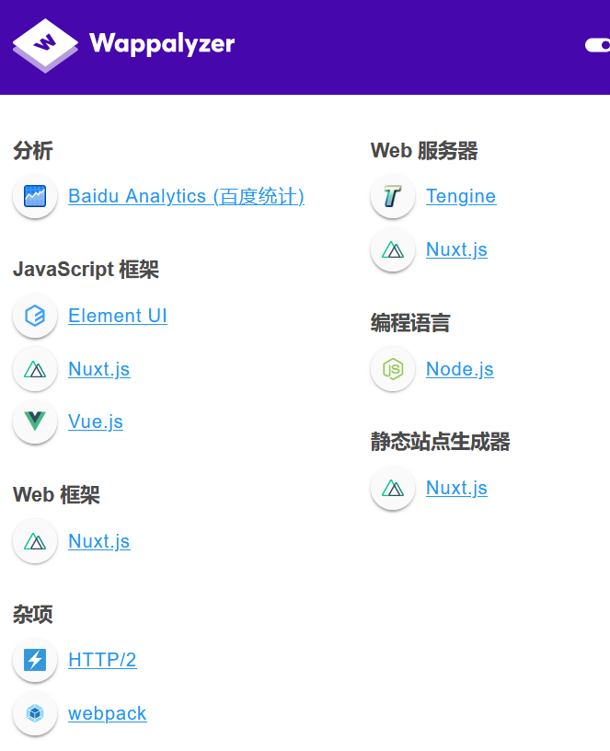The height and width of the screenshot is (751, 610).
Task: Click the Baidu Analytics chart icon
Action: [35, 196]
